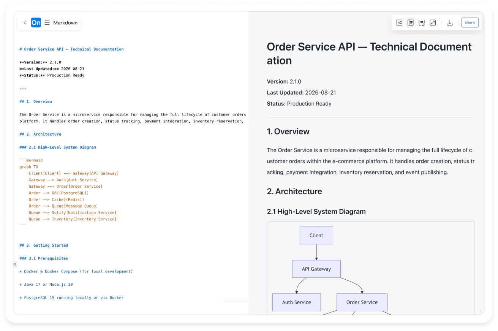Click 'Gateway --> Auth[Auth Service]' code line
The width and height of the screenshot is (498, 331).
63,180
